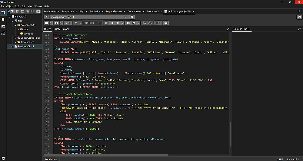Expand the jack database node
The width and height of the screenshot is (303, 161).
(18, 29)
